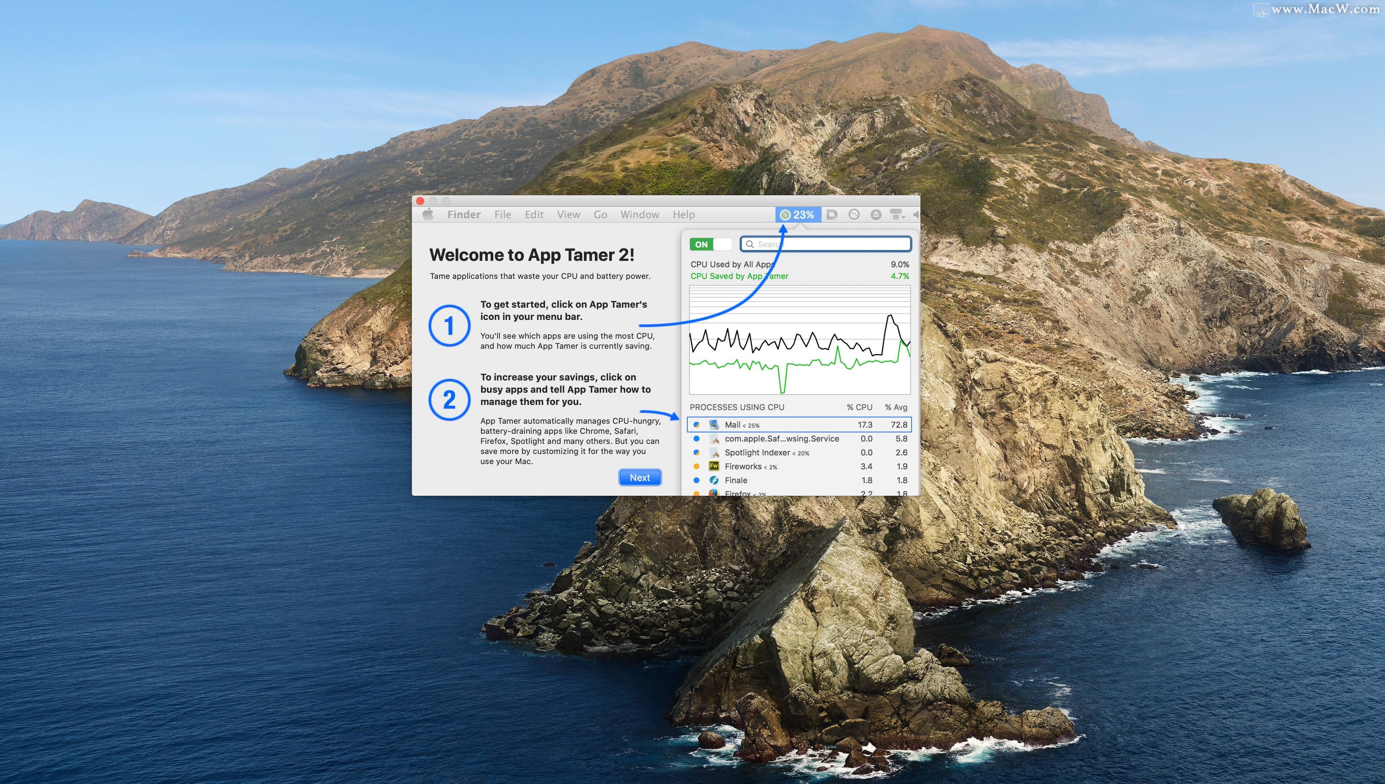1385x784 pixels.
Task: Click the Next button
Action: [640, 478]
